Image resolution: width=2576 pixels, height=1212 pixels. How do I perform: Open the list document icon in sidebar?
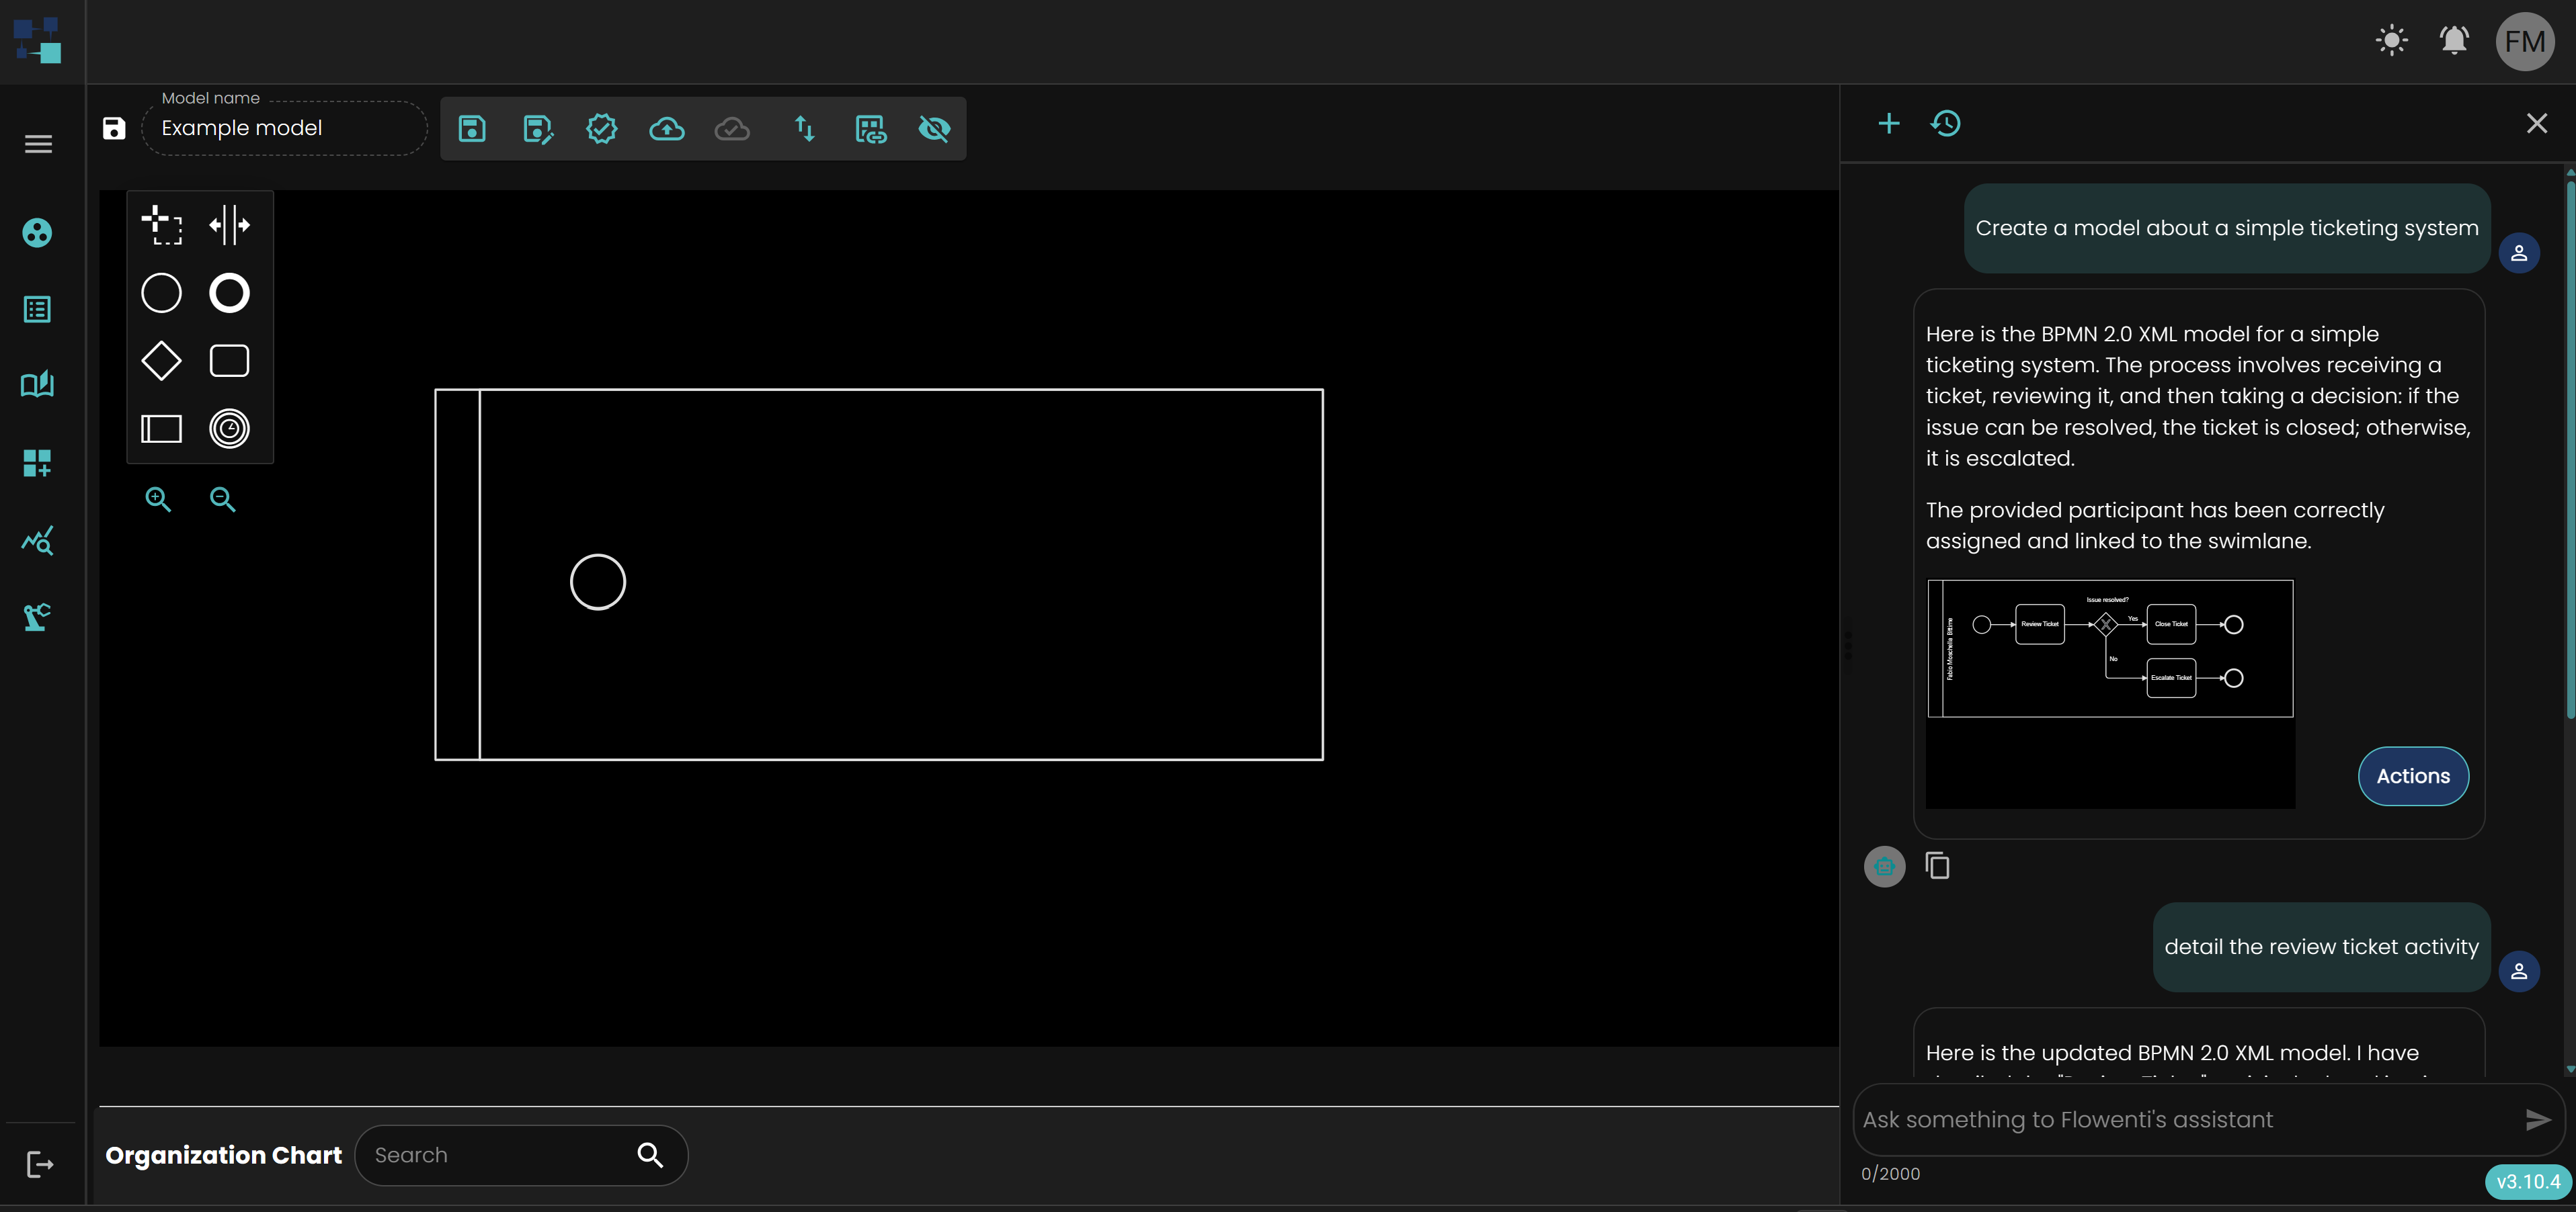(38, 310)
